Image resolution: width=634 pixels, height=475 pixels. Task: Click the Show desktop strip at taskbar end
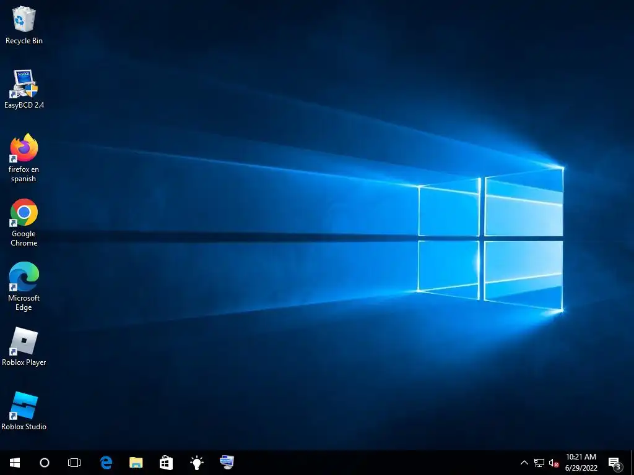[x=632, y=463]
